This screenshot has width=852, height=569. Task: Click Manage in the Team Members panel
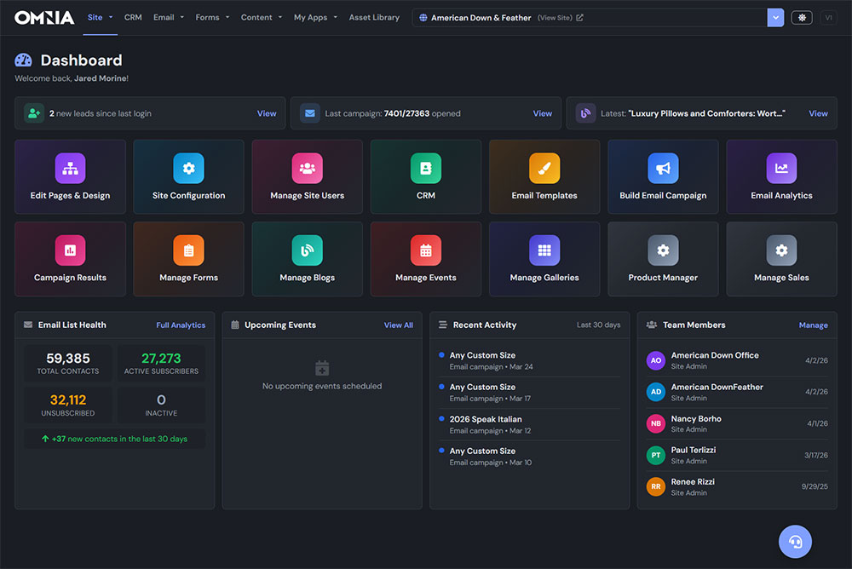(813, 325)
